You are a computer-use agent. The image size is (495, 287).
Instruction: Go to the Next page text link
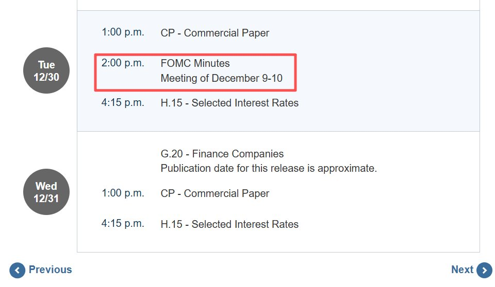click(x=462, y=270)
